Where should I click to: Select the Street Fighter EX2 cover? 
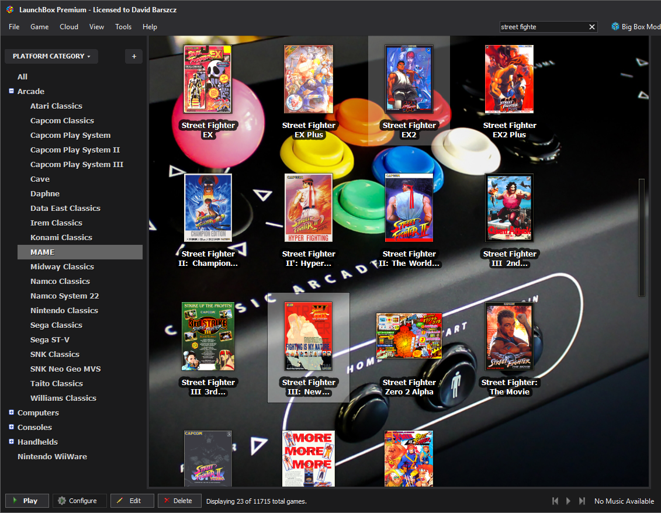[x=409, y=79]
